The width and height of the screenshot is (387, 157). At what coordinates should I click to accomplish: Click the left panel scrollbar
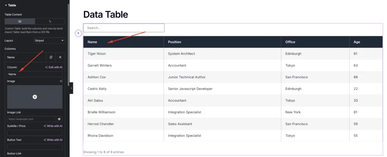(68, 44)
